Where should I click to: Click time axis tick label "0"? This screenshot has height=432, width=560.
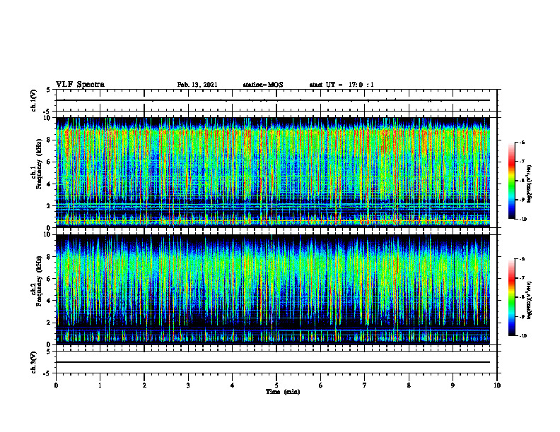point(56,385)
